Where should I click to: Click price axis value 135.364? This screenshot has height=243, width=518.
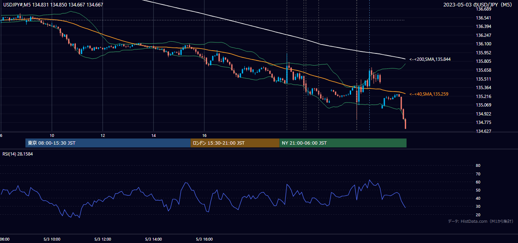tap(484, 87)
